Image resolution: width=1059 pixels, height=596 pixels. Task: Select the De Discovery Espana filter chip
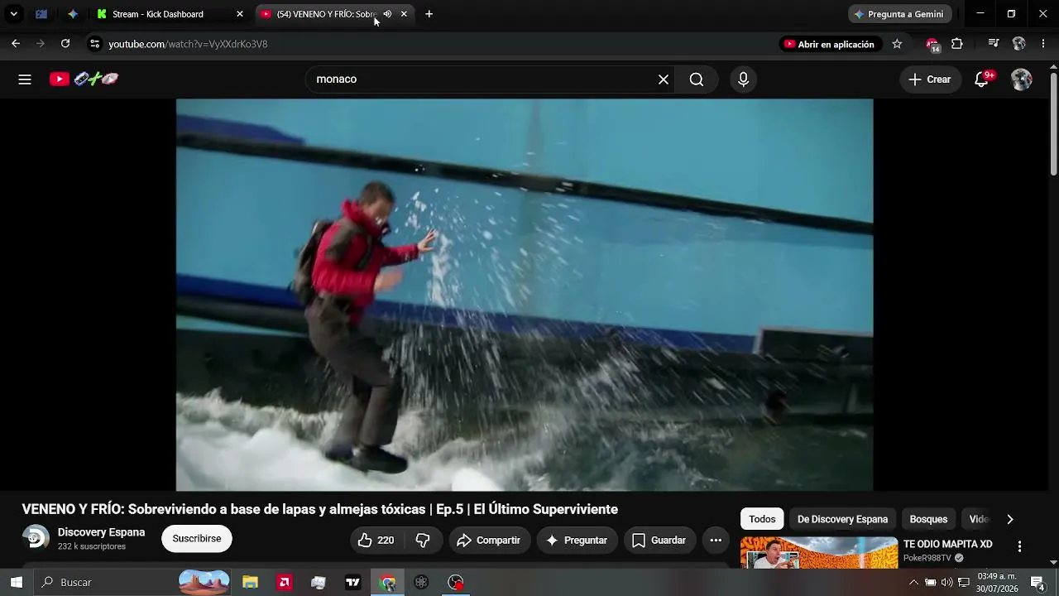click(842, 520)
